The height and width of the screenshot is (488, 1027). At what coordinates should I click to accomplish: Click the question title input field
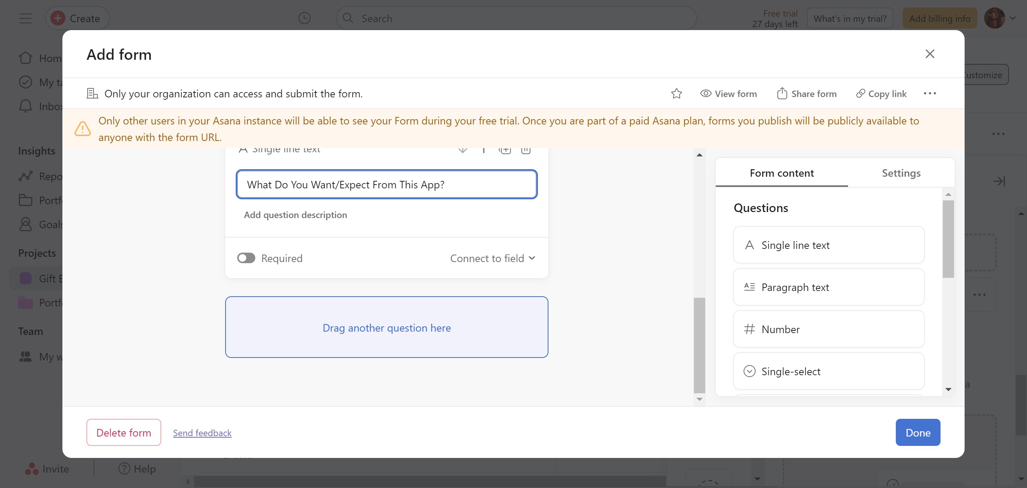(x=386, y=185)
